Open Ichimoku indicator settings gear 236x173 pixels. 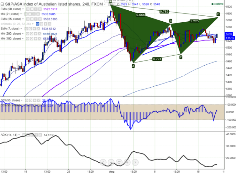pos(42,24)
